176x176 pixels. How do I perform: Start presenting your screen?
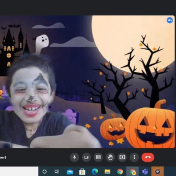pos(122,158)
